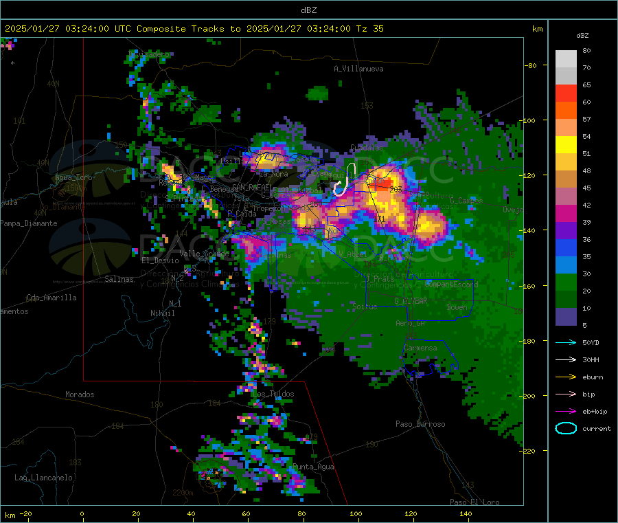Click the cyan 50YD track arrow in legend

[566, 342]
